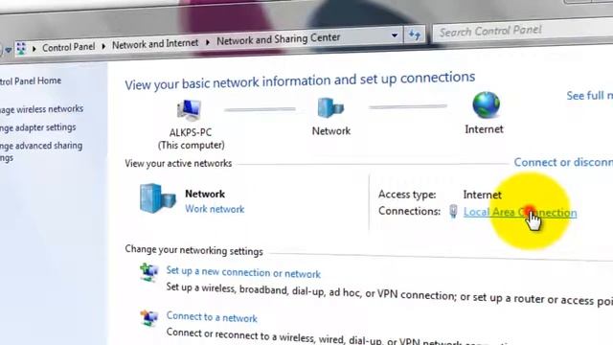The width and height of the screenshot is (613, 345).
Task: Click the View your active networks heading
Action: point(178,163)
